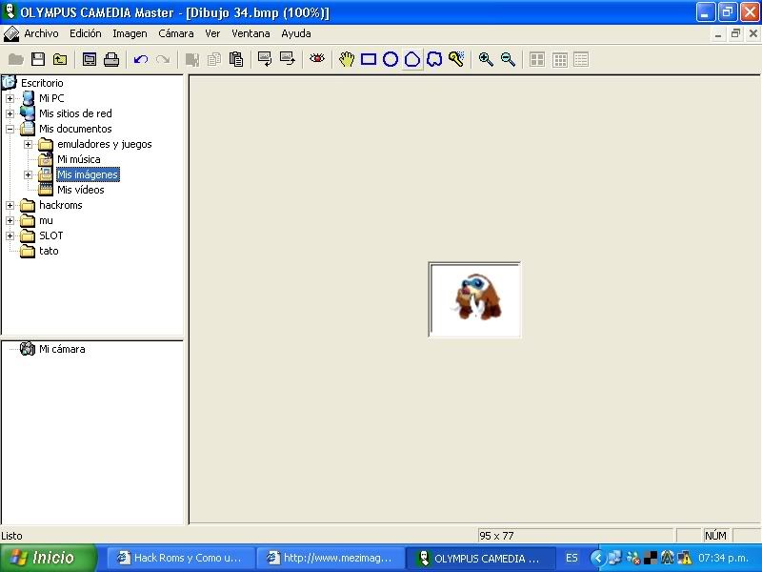Open the Ventana menu
The width and height of the screenshot is (762, 572).
(x=251, y=33)
